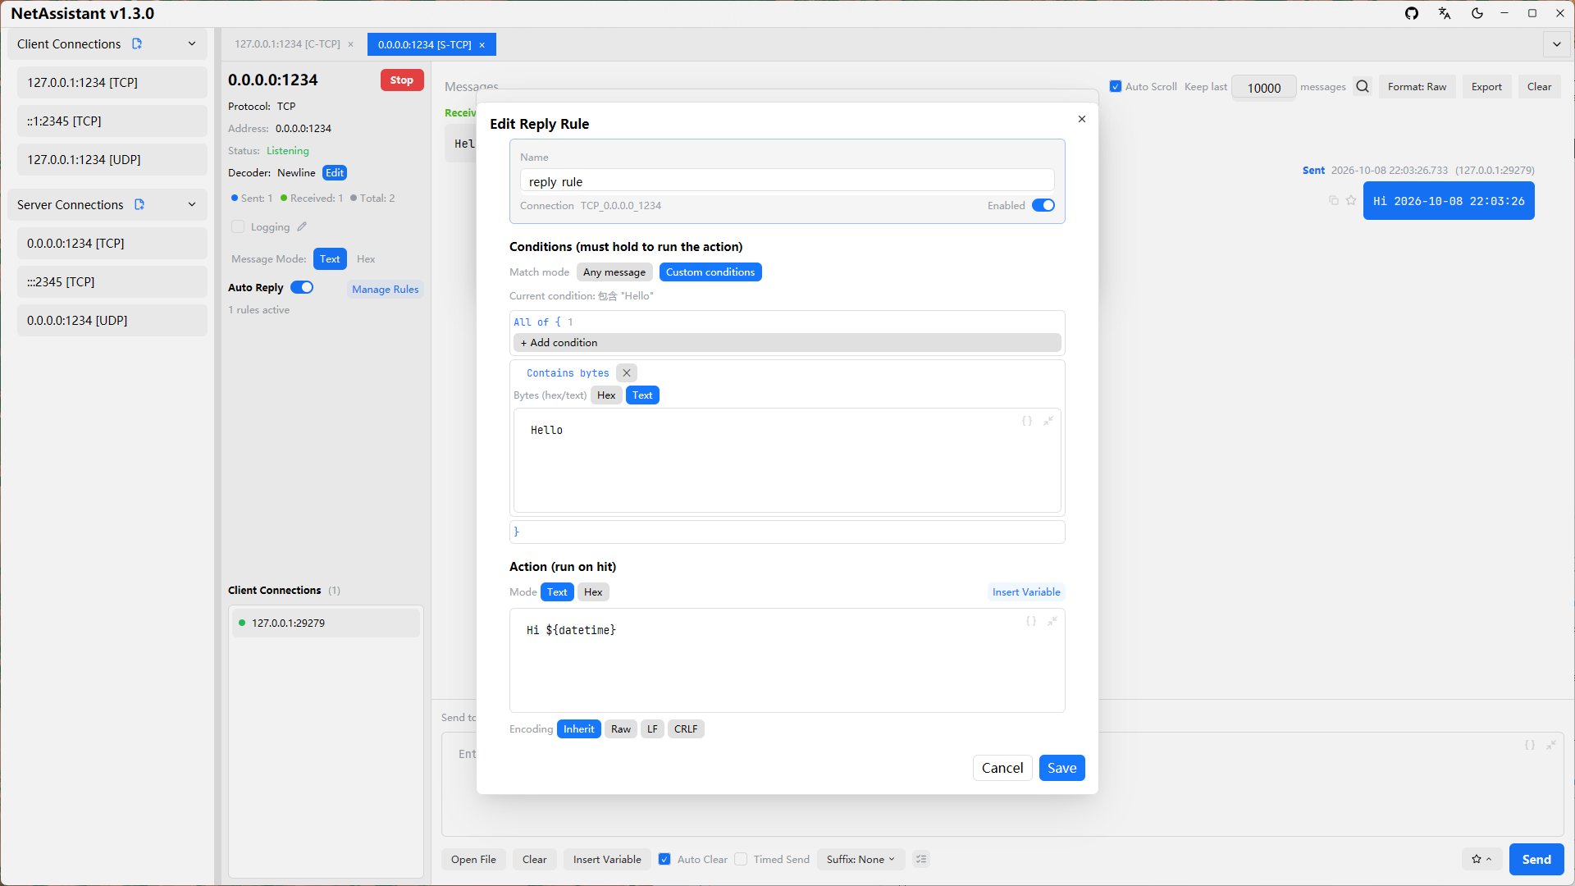Disable the rule Enabled switch
This screenshot has width=1575, height=886.
tap(1043, 205)
